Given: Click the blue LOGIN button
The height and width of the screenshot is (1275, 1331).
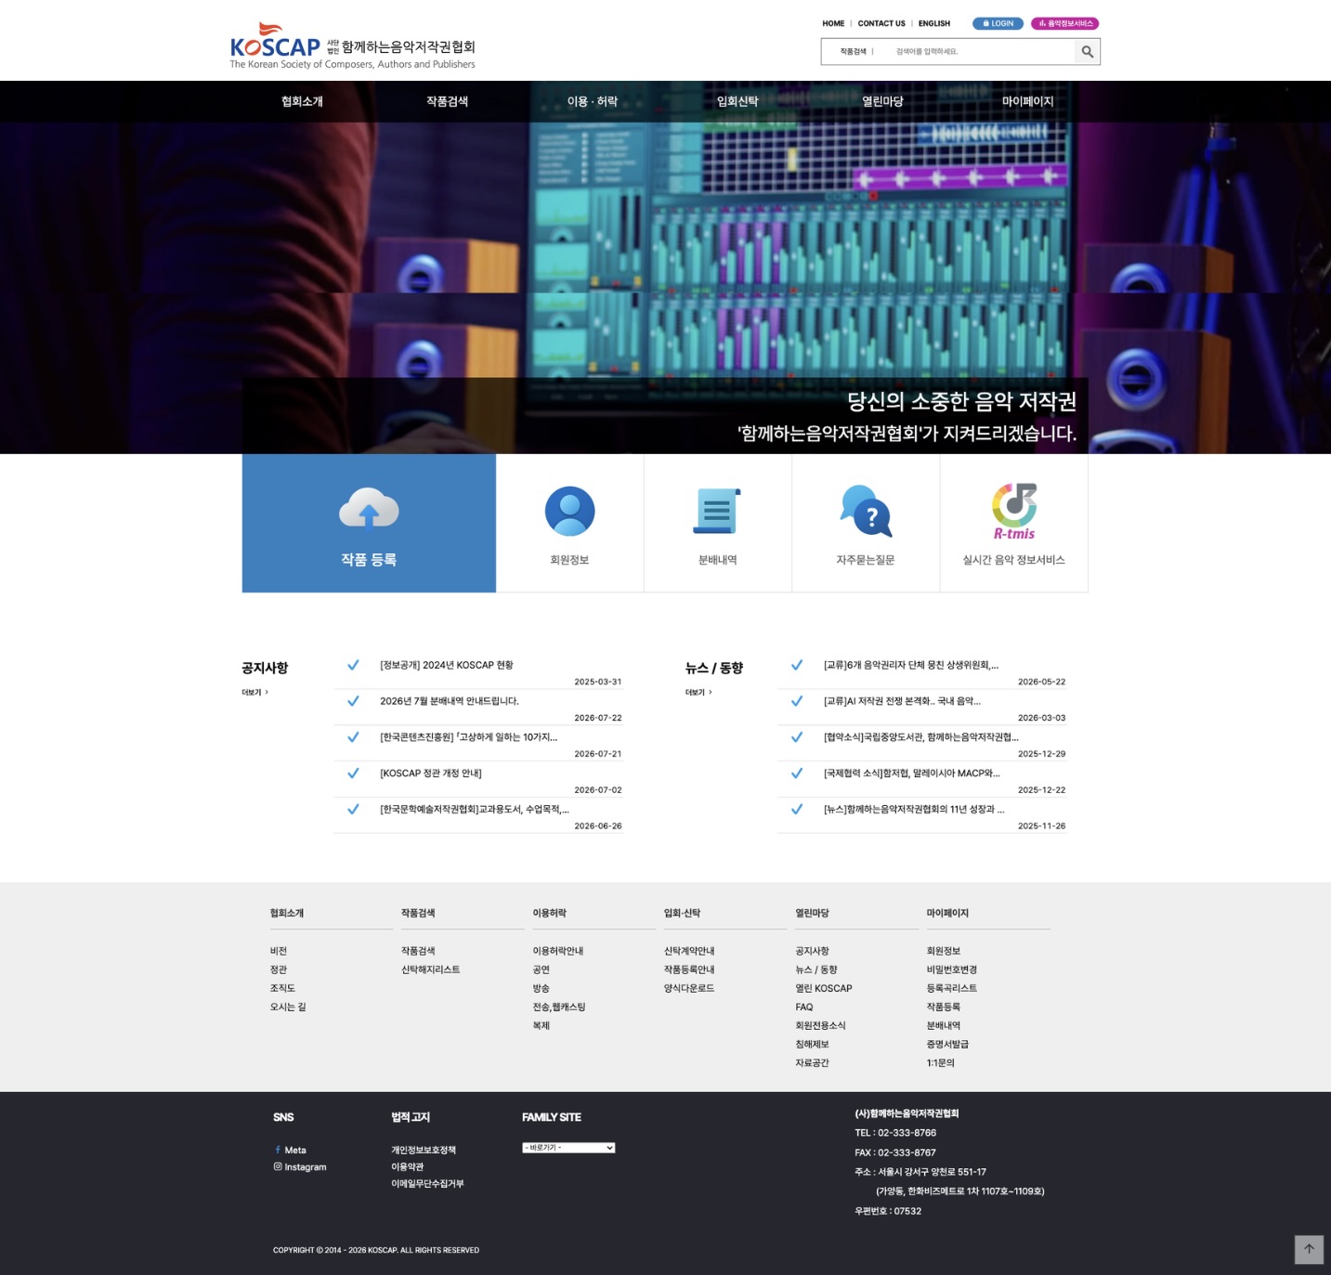Looking at the screenshot, I should pyautogui.click(x=998, y=23).
